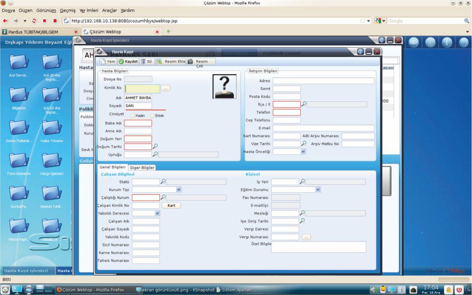The height and width of the screenshot is (295, 472).
Task: Click Resim Ekle to add a picture
Action: point(171,62)
